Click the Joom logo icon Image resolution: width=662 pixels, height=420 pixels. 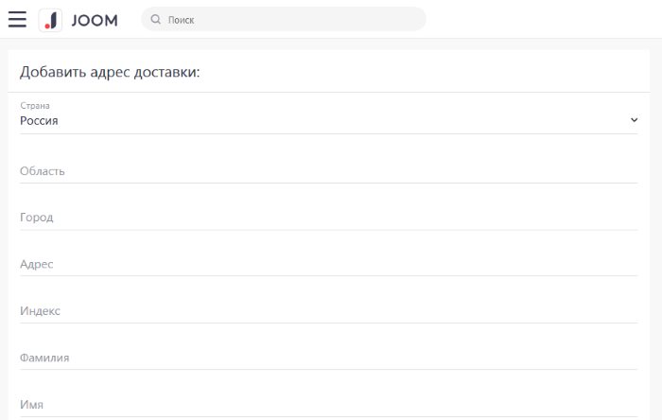(51, 20)
